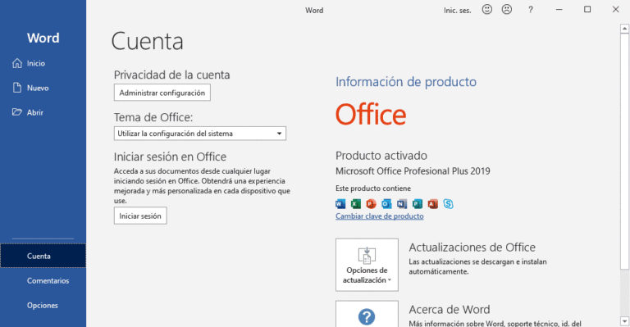
Task: Click the Acerca de Word heading
Action: pyautogui.click(x=450, y=310)
